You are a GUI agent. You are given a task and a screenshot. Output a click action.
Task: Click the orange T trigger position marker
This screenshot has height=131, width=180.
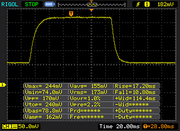[71, 14]
